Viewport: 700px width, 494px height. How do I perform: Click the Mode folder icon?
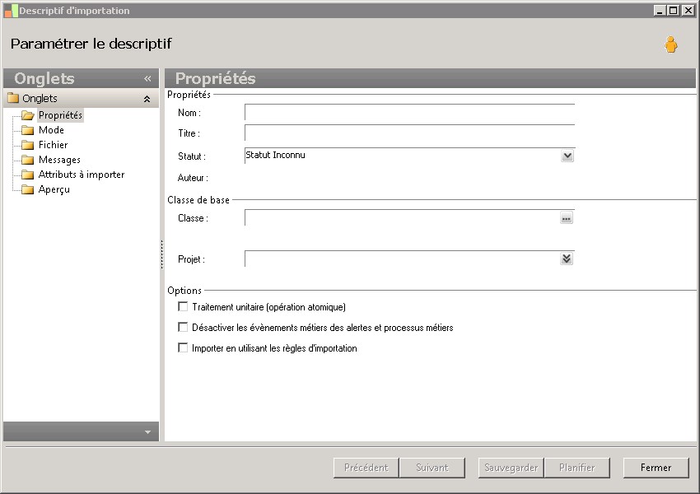click(x=28, y=130)
